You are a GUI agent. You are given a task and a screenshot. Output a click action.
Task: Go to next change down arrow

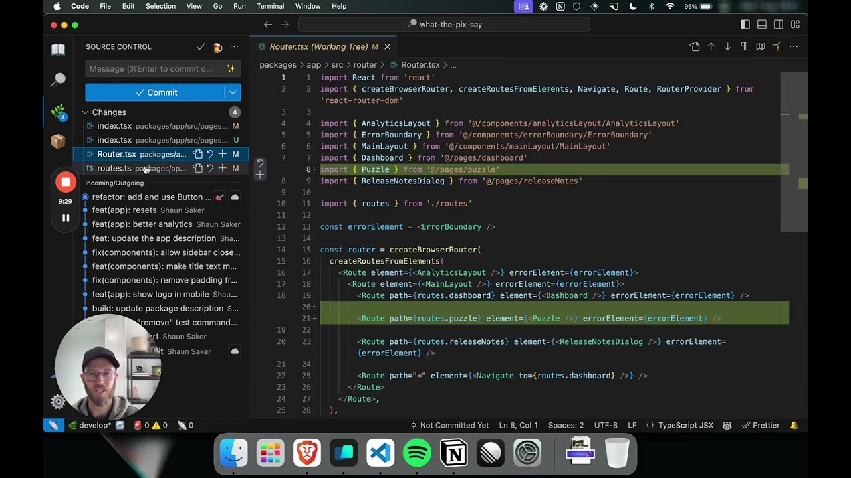pos(727,47)
